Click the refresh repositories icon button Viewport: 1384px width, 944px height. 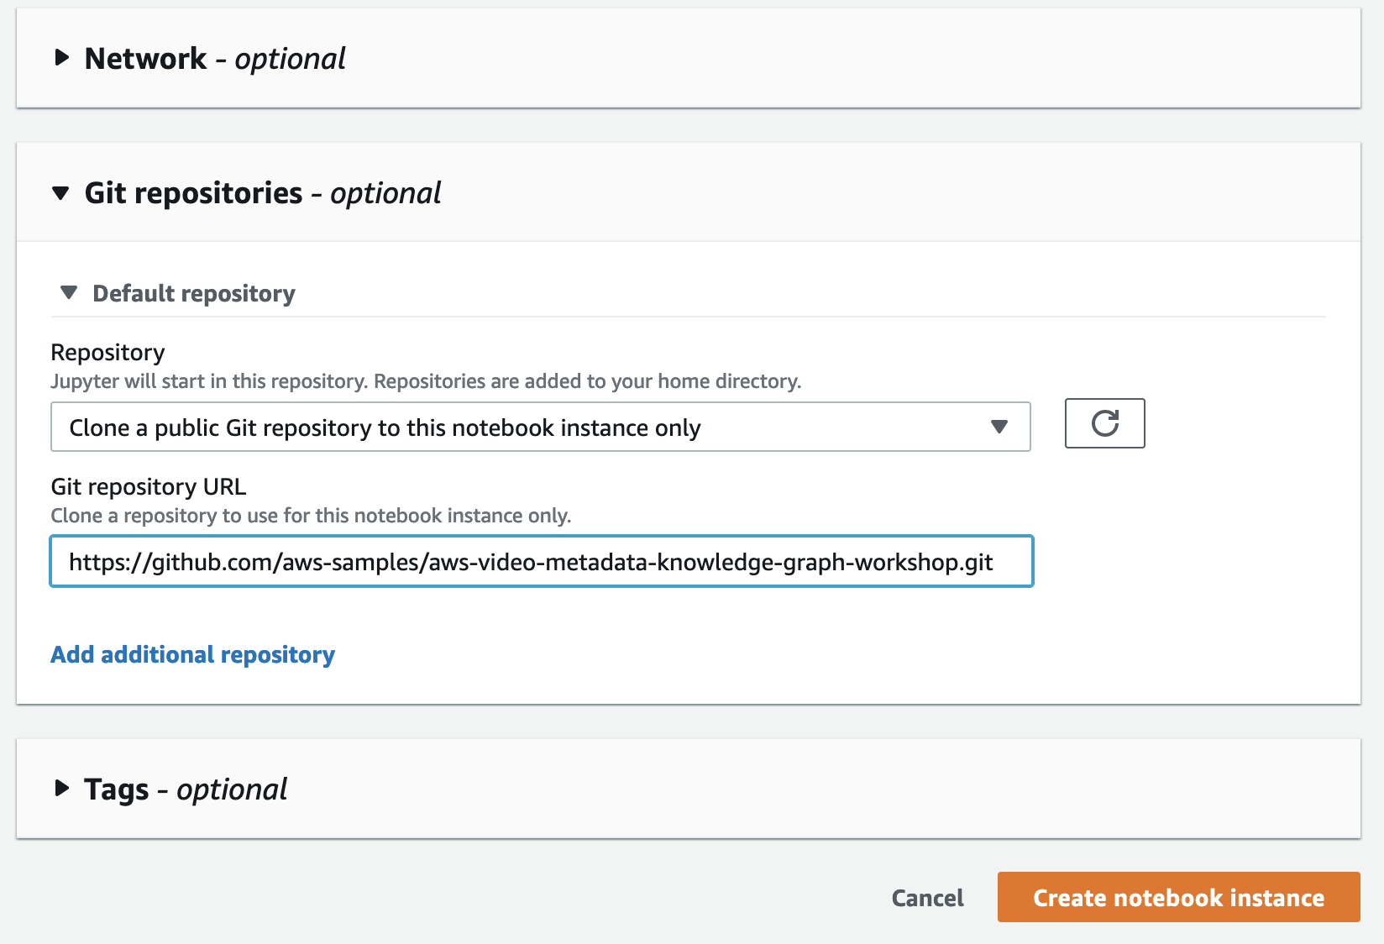1104,423
